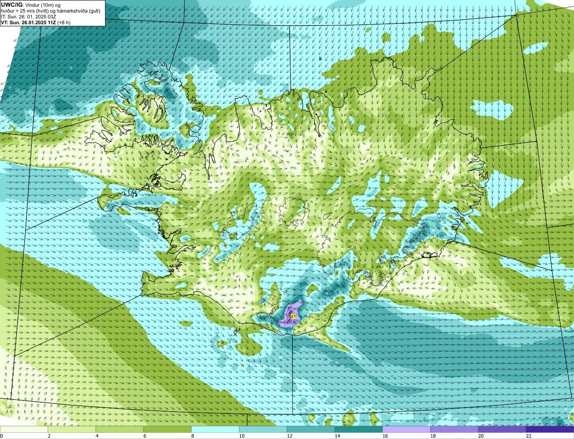Select the 2–4 m/s light green swatch

click(72, 430)
